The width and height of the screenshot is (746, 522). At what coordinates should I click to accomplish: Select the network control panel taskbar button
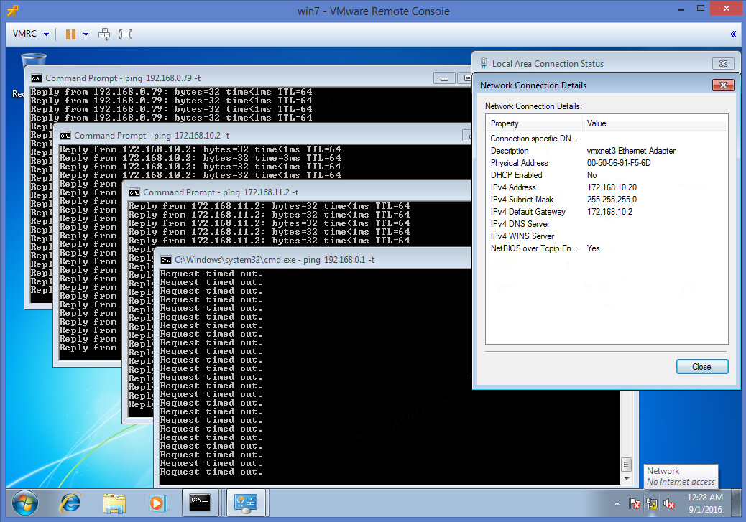pos(247,503)
